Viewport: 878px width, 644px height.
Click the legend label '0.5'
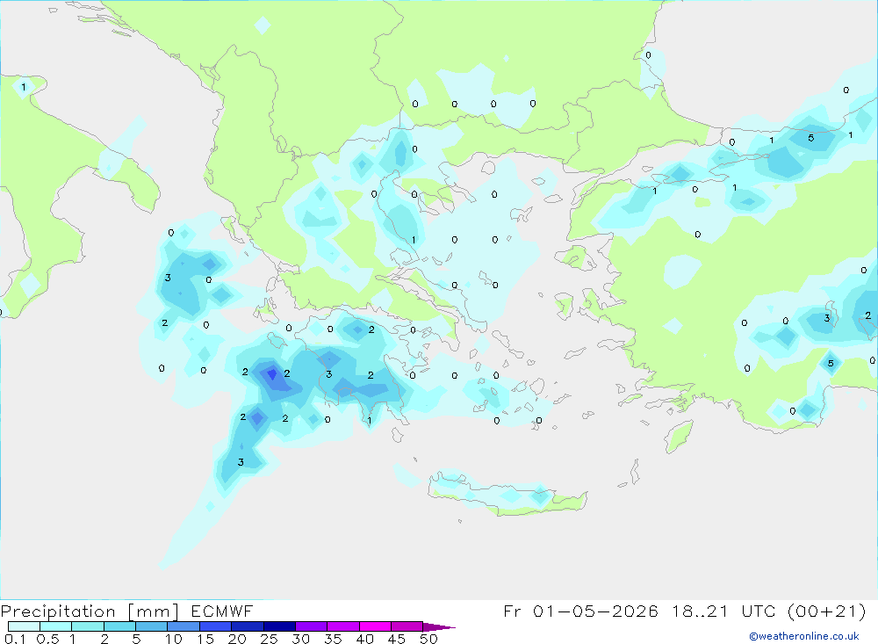click(47, 639)
